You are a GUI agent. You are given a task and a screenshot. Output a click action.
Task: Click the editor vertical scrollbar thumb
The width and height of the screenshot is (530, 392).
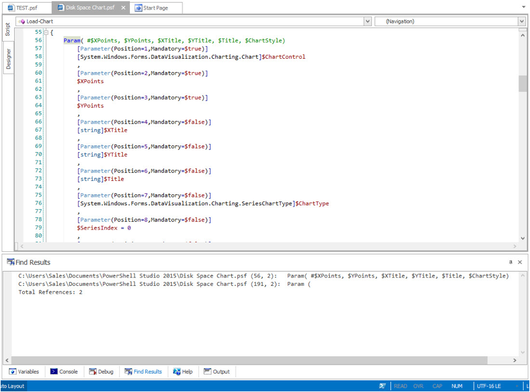(522, 83)
